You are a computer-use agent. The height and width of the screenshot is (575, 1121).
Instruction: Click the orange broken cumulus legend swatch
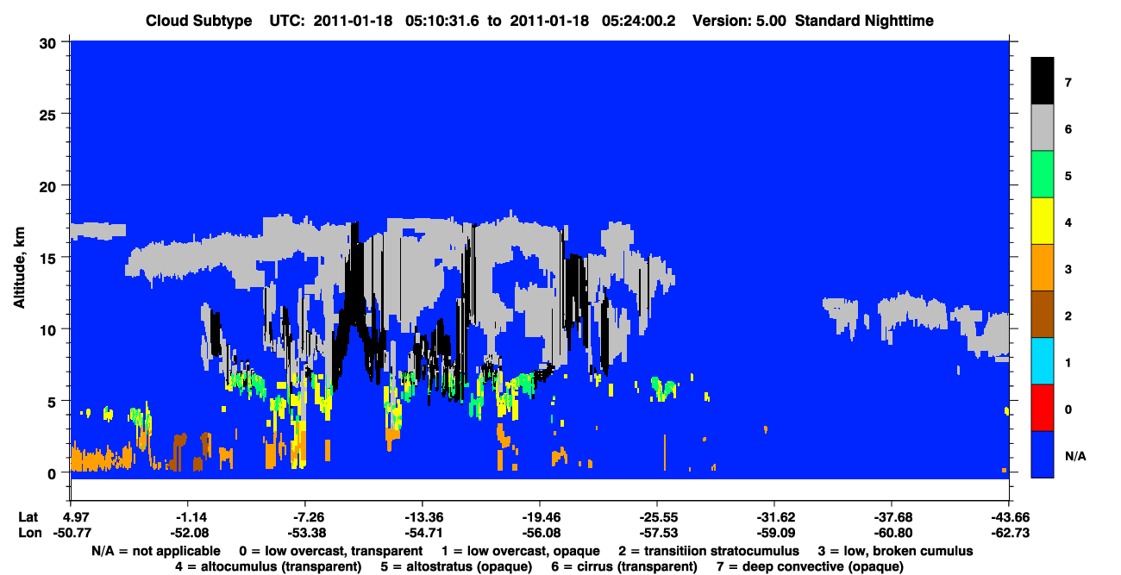pyautogui.click(x=1043, y=268)
